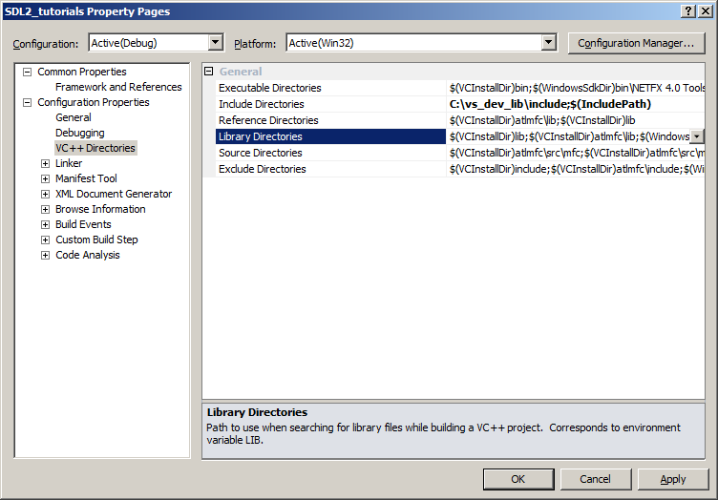Click the help question mark button

tap(688, 11)
